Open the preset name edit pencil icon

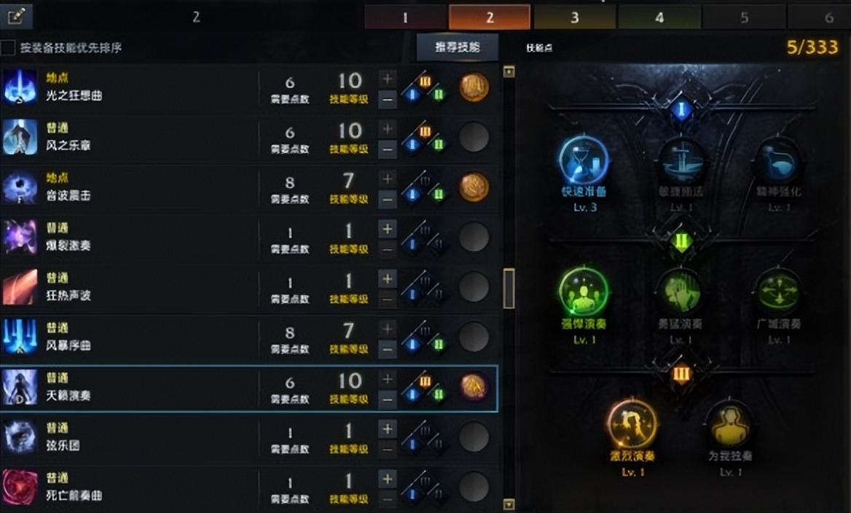16,16
